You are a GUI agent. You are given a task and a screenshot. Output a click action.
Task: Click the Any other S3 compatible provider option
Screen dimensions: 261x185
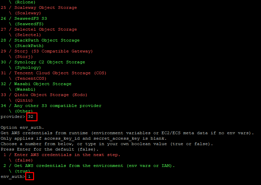coord(58,106)
